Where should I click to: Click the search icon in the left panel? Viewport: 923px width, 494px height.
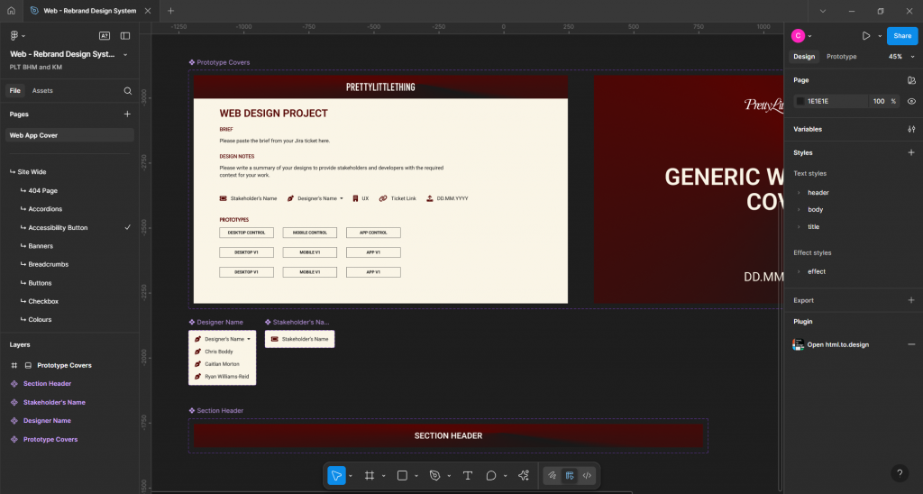[x=127, y=91]
